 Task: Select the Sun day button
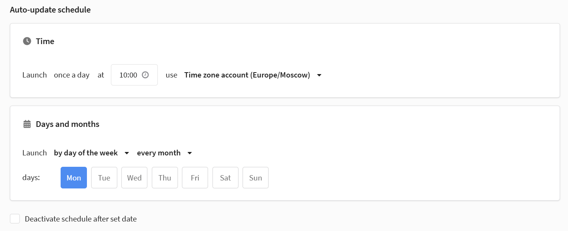coord(255,178)
